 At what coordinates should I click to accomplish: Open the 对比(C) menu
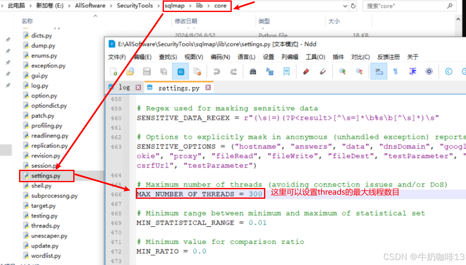pyautogui.click(x=360, y=57)
